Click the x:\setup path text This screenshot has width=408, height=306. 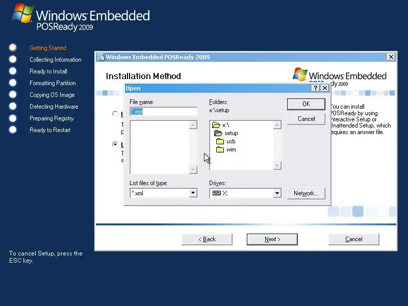click(x=219, y=110)
